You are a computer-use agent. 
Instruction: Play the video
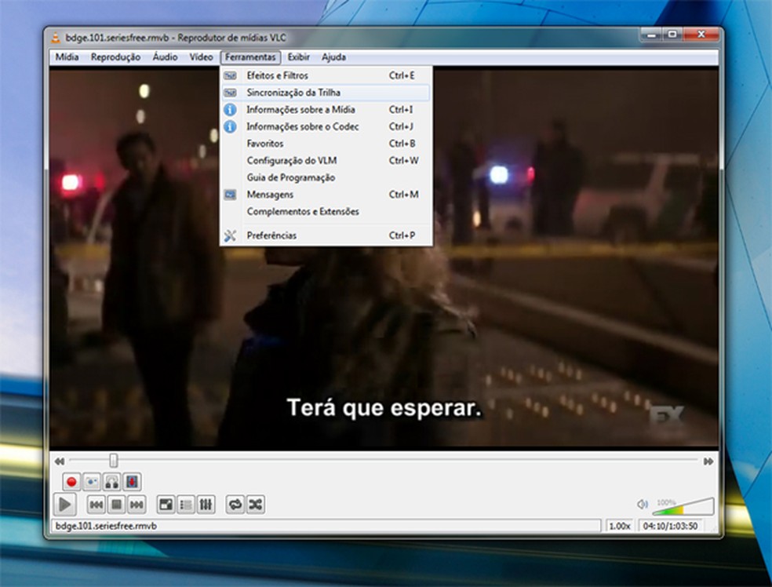click(64, 505)
